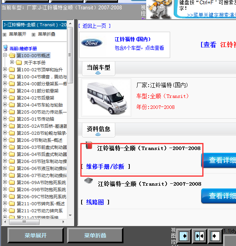
Task: Click the bottom 菜单展开 button
Action: point(36,235)
